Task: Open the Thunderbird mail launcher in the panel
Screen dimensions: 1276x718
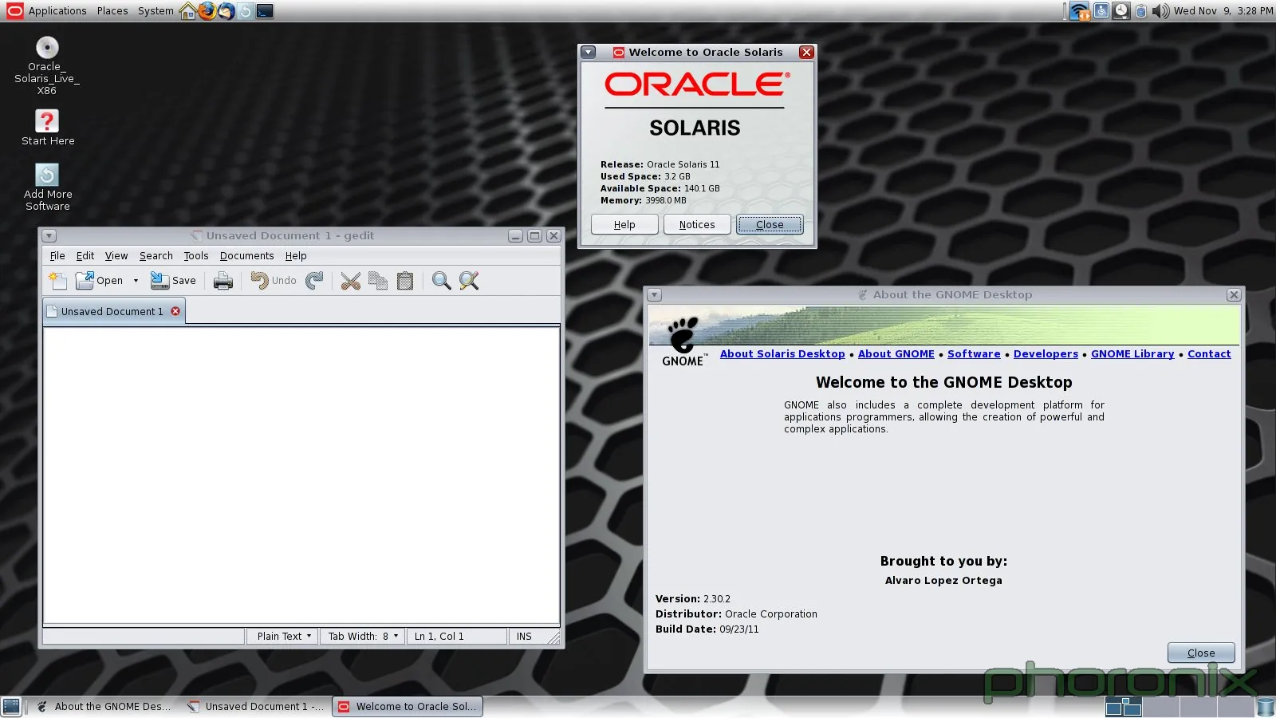Action: [226, 11]
